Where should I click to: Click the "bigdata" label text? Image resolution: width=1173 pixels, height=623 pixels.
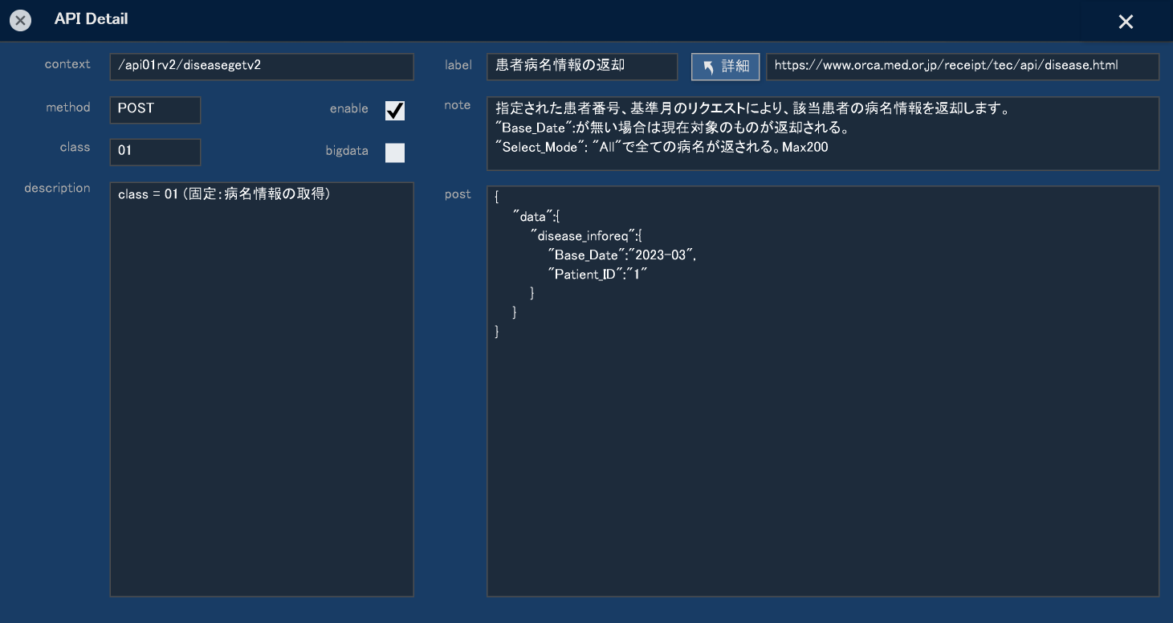[346, 151]
